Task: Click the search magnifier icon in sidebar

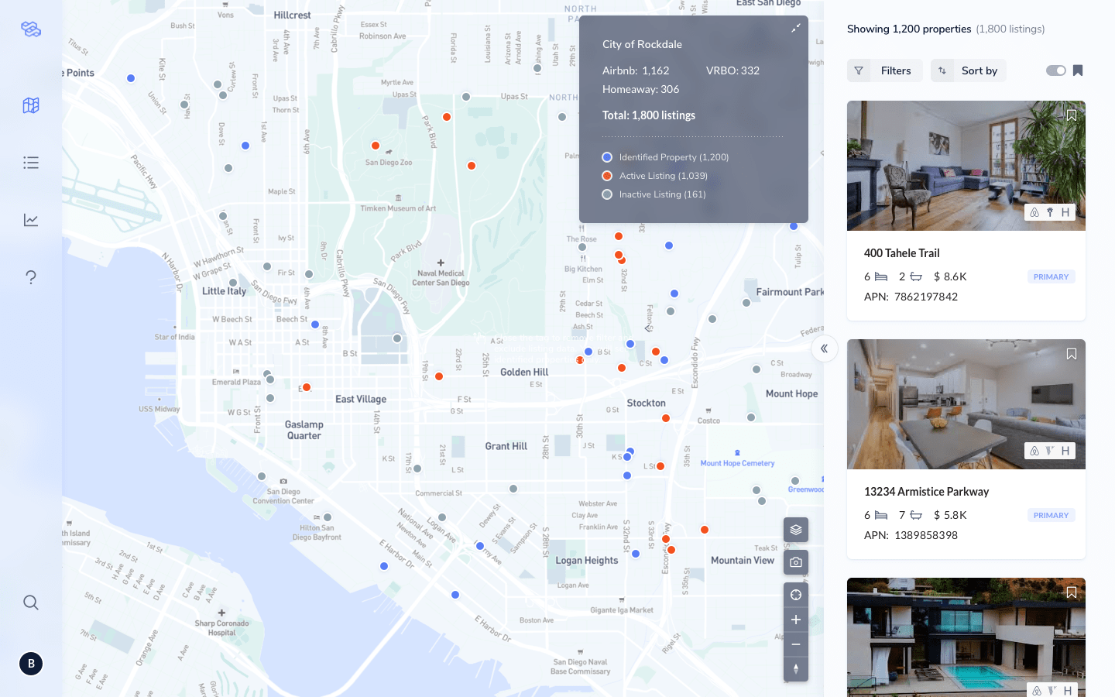Action: point(31,603)
